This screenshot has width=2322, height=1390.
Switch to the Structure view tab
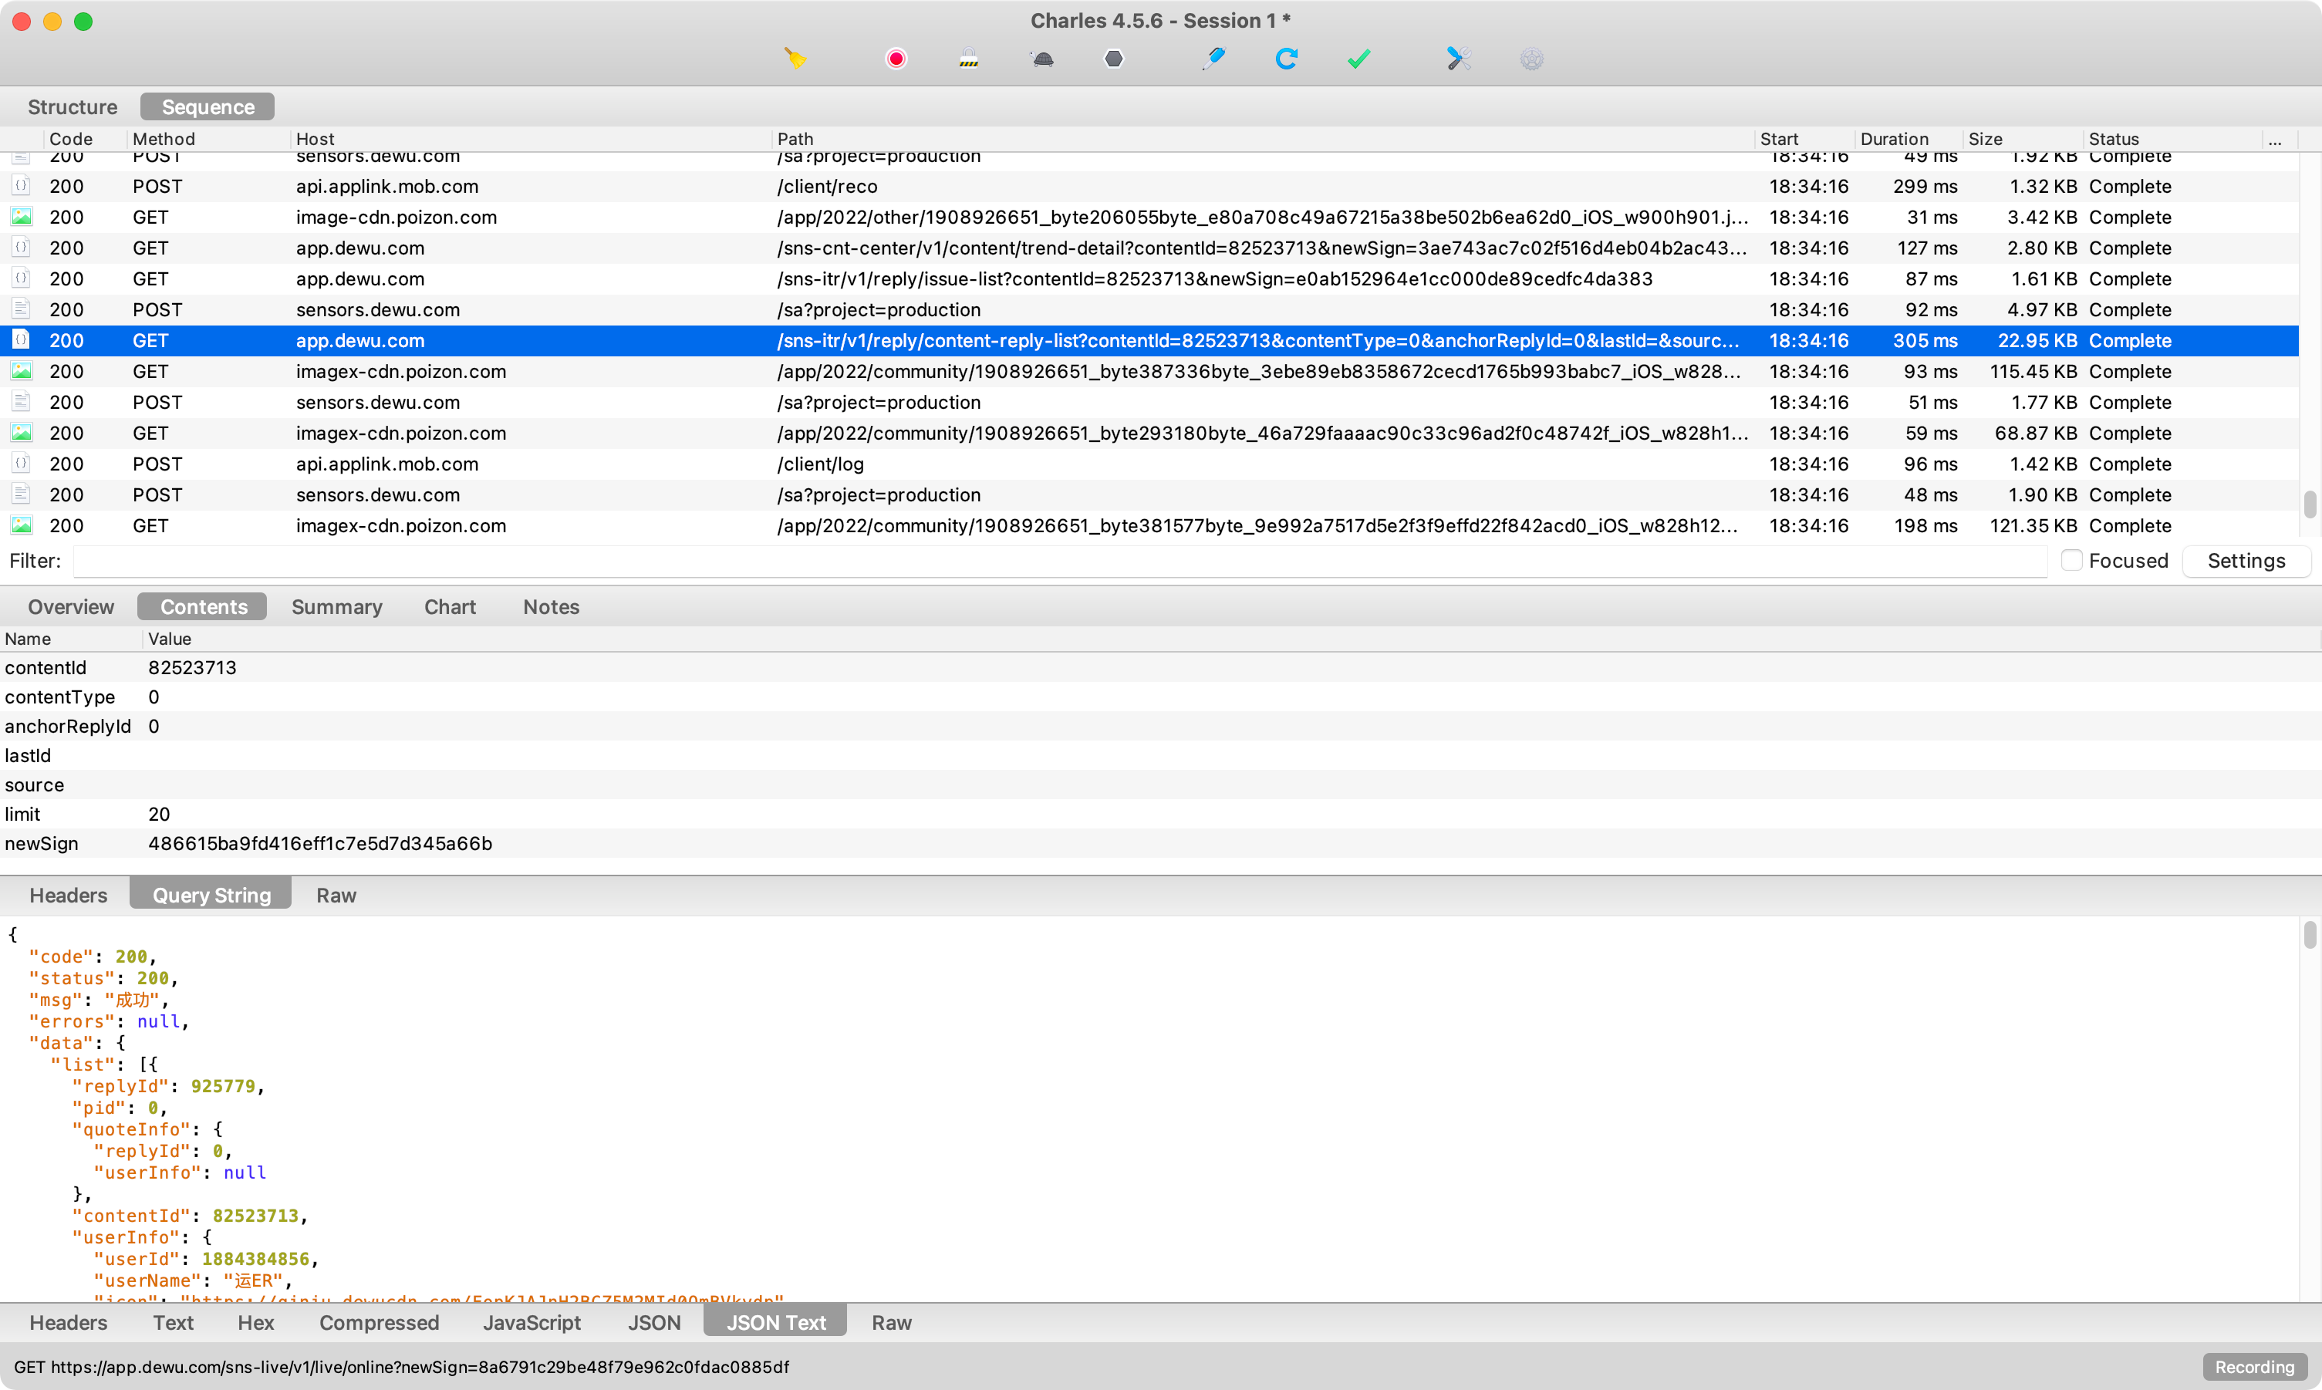click(x=72, y=106)
